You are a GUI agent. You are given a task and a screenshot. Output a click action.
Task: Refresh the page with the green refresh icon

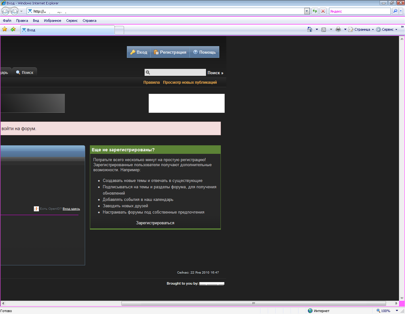[315, 11]
